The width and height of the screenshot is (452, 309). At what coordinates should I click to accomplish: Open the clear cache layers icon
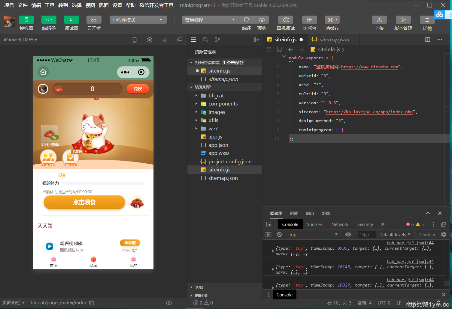point(332,20)
